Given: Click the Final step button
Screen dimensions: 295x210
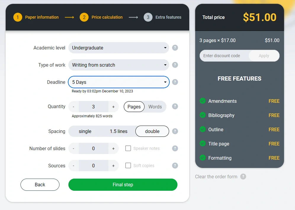Looking at the screenshot, I should (123, 185).
